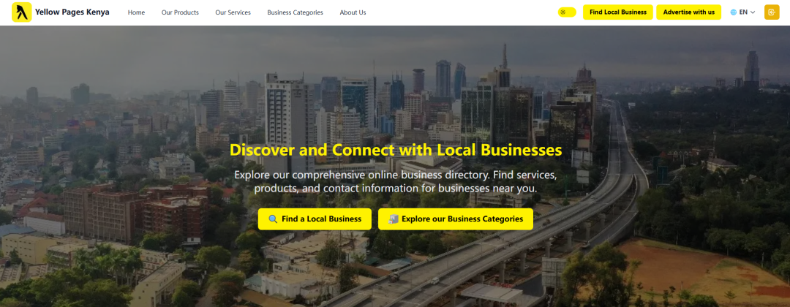Toggle the yellow light/dark mode switch

[567, 12]
